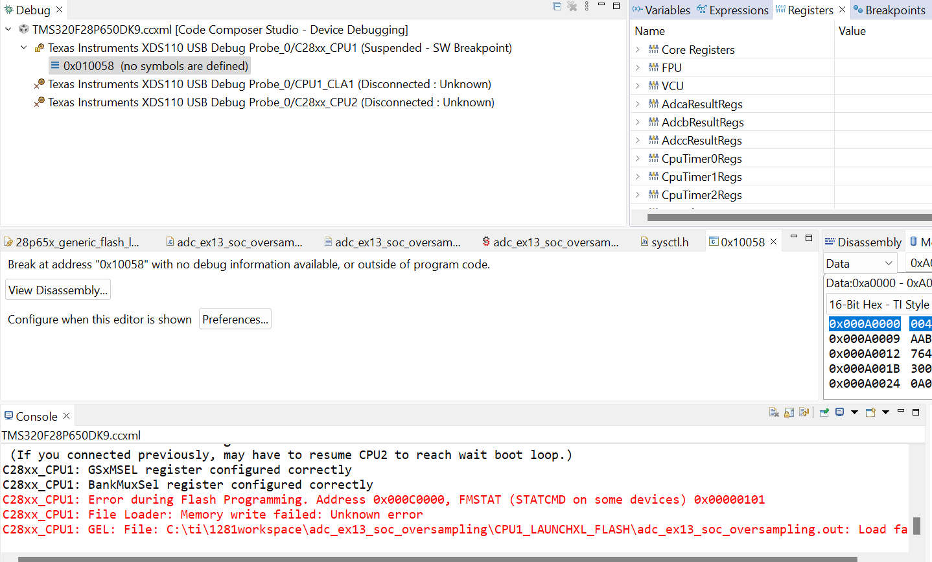The height and width of the screenshot is (562, 932).
Task: Select the Registers tab
Action: tap(804, 10)
